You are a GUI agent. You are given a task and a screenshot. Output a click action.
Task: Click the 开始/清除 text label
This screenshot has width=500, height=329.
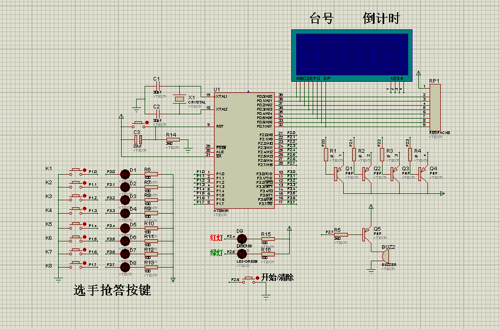[x=277, y=277]
